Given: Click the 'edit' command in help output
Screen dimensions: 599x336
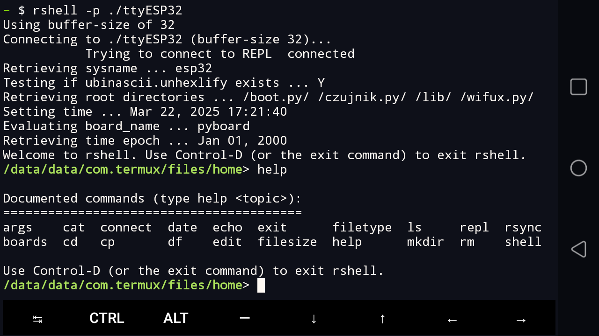Looking at the screenshot, I should coord(227,242).
